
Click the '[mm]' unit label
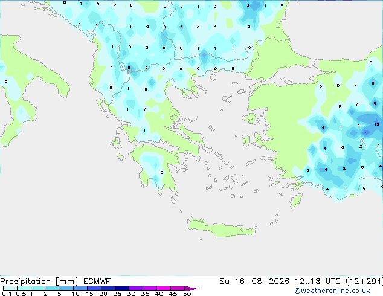[x=66, y=282]
